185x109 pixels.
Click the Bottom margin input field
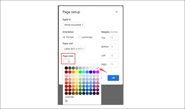[114, 47]
